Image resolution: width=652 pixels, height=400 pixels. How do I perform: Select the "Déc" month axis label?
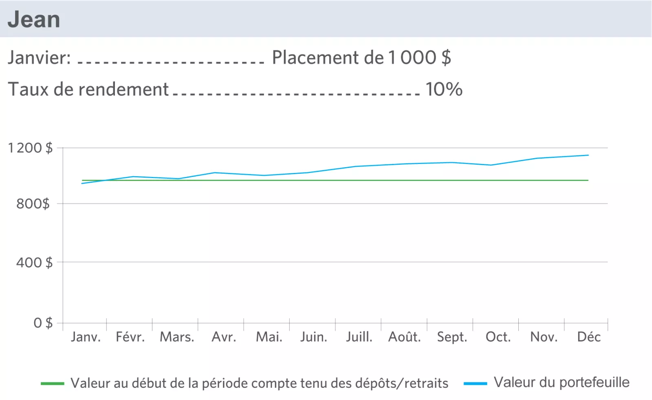click(589, 337)
